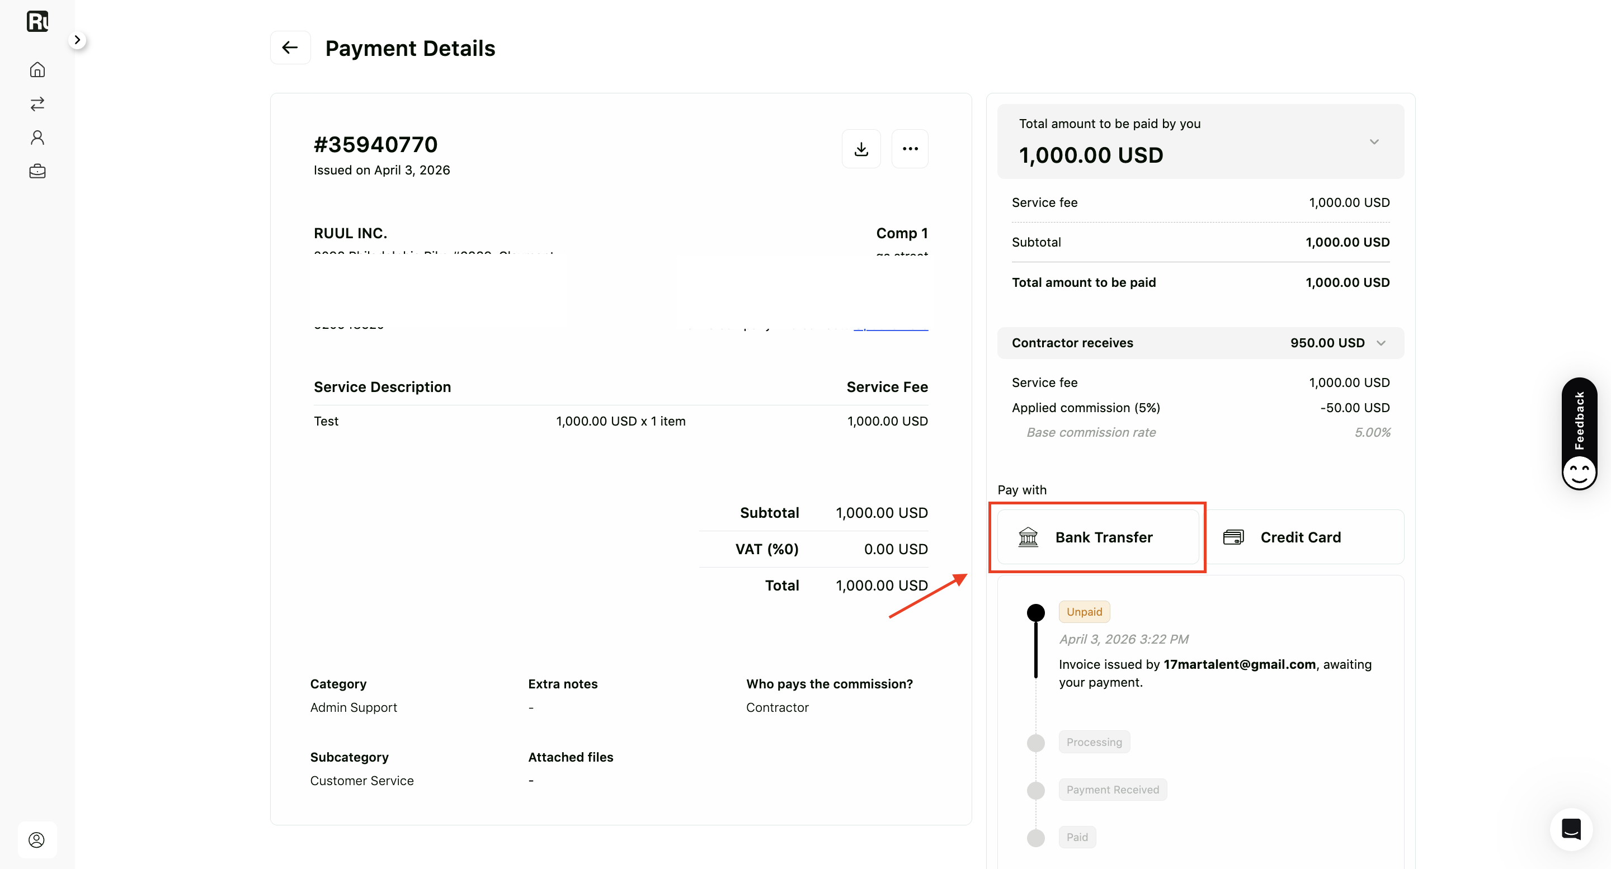Viewport: 1611px width, 869px height.
Task: Open the transfers arrows icon in sidebar
Action: pos(37,103)
